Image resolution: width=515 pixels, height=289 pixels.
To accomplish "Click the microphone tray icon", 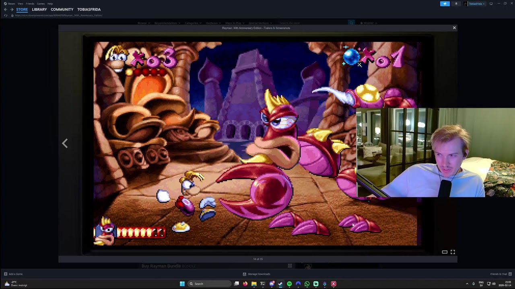I will click(x=474, y=284).
